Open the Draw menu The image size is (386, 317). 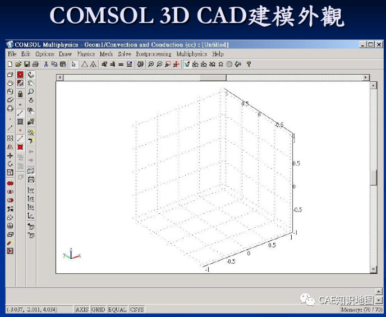pos(65,54)
